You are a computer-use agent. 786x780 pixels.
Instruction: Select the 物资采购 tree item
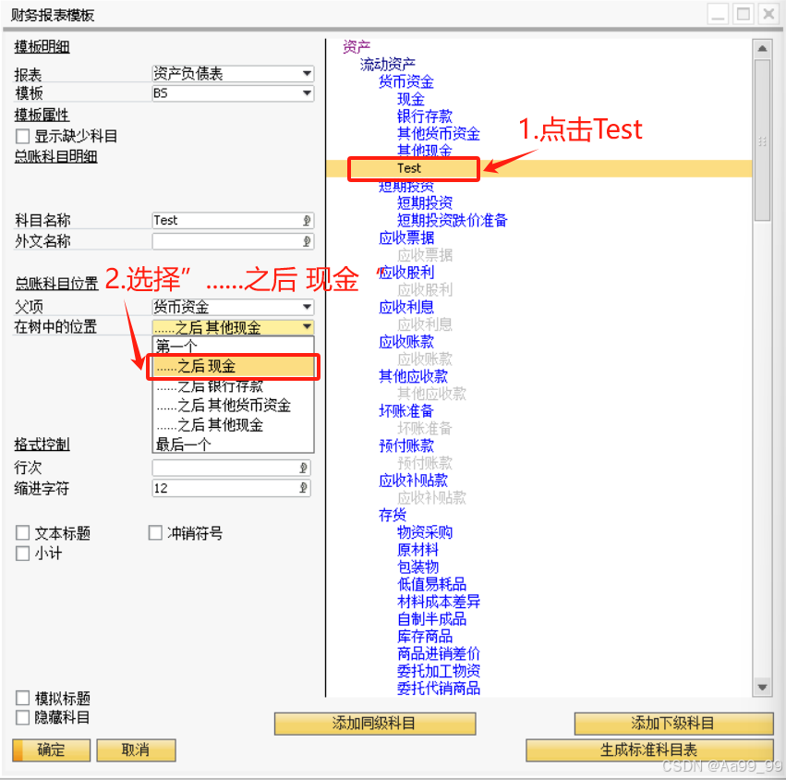[425, 532]
